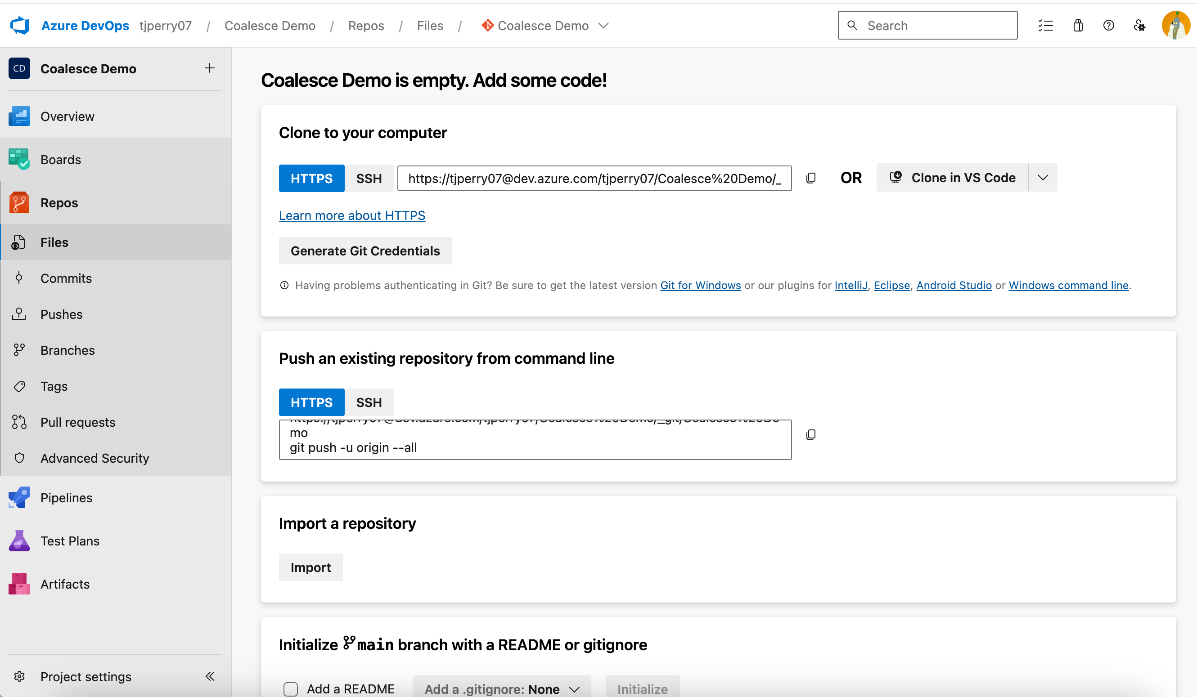The width and height of the screenshot is (1197, 697).
Task: Open your profile avatar in the top bar
Action: (x=1176, y=25)
